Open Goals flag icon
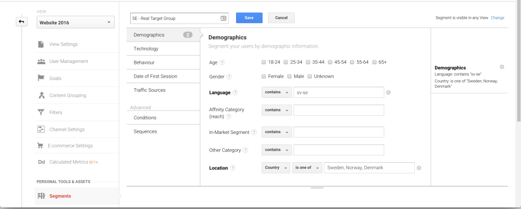The height and width of the screenshot is (209, 521). [x=41, y=78]
